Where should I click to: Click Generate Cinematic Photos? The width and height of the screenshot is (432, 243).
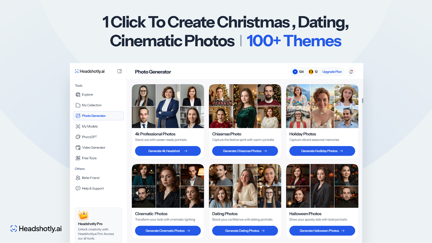click(x=167, y=230)
